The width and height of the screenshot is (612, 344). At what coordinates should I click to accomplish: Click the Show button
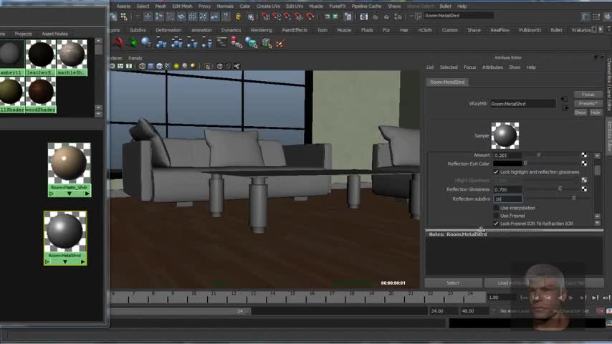point(580,113)
